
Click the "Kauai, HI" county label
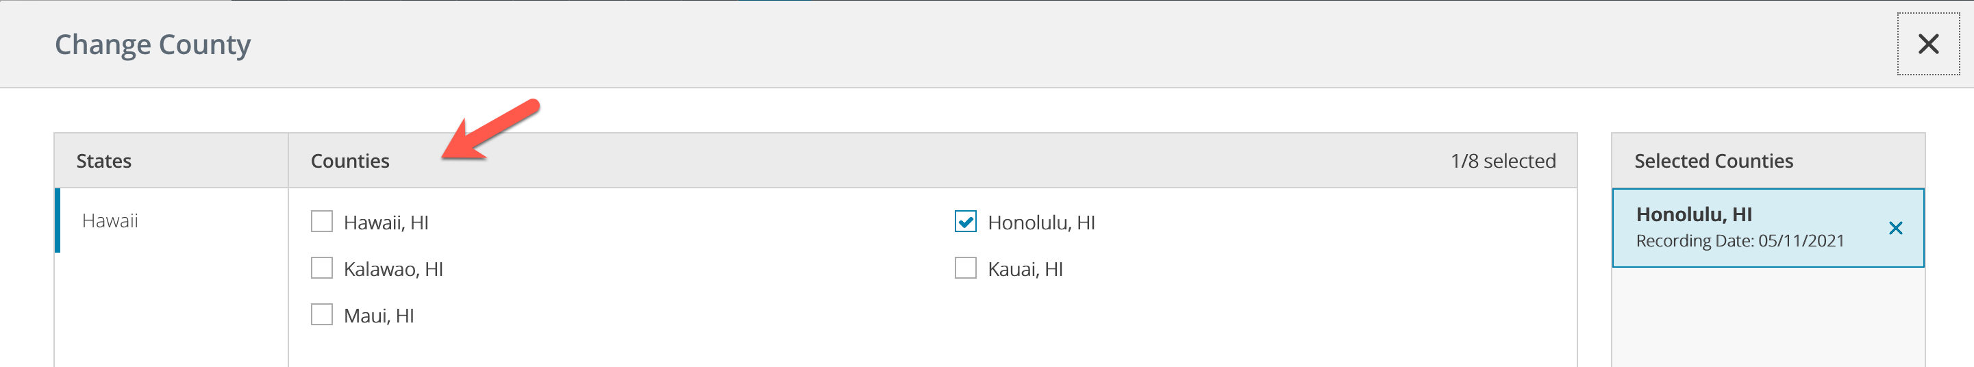click(1025, 269)
